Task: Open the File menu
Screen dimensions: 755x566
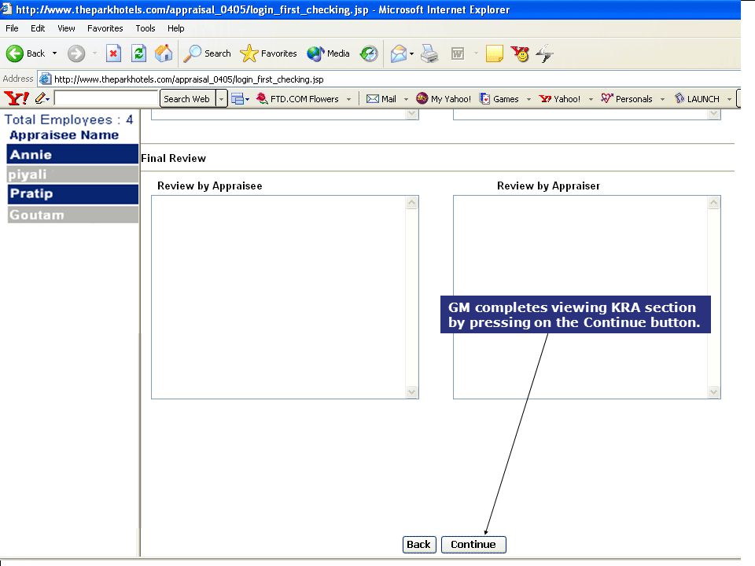Action: (12, 28)
